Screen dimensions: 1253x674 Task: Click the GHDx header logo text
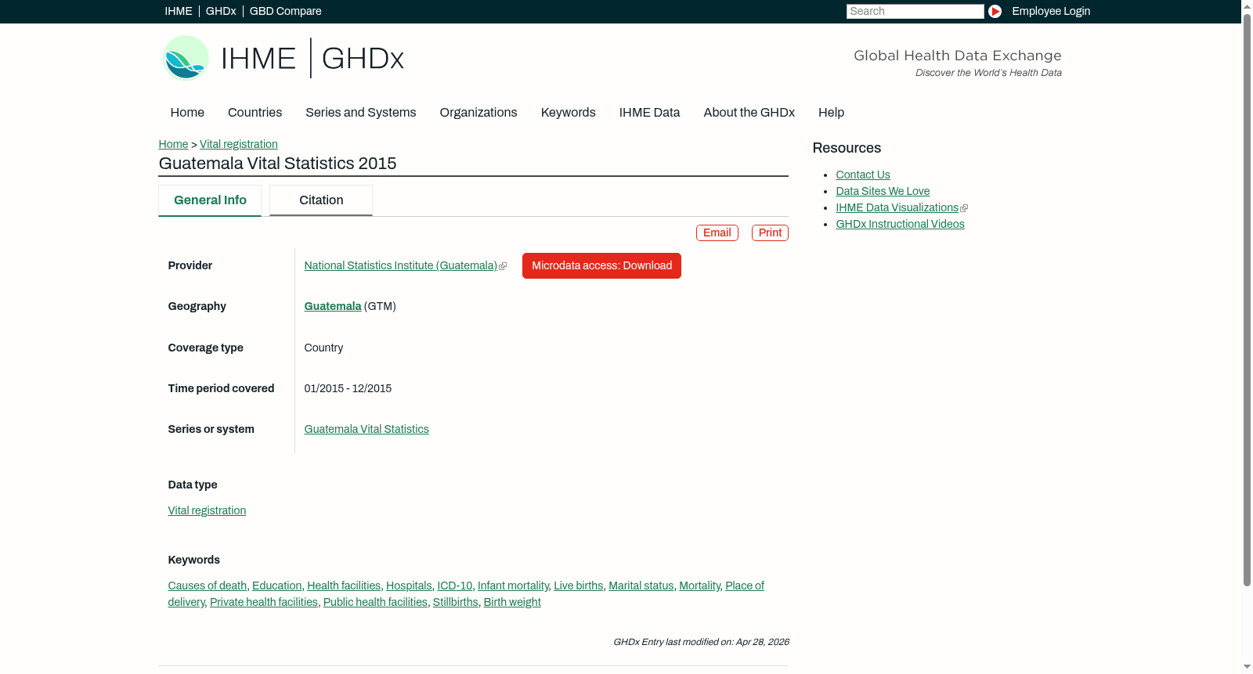(363, 59)
